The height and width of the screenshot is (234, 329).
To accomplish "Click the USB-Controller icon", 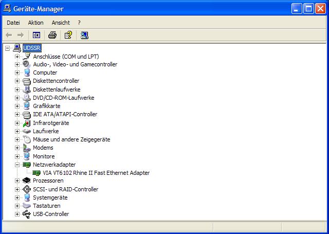I will point(27,214).
